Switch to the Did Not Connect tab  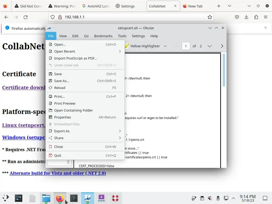coord(28,6)
